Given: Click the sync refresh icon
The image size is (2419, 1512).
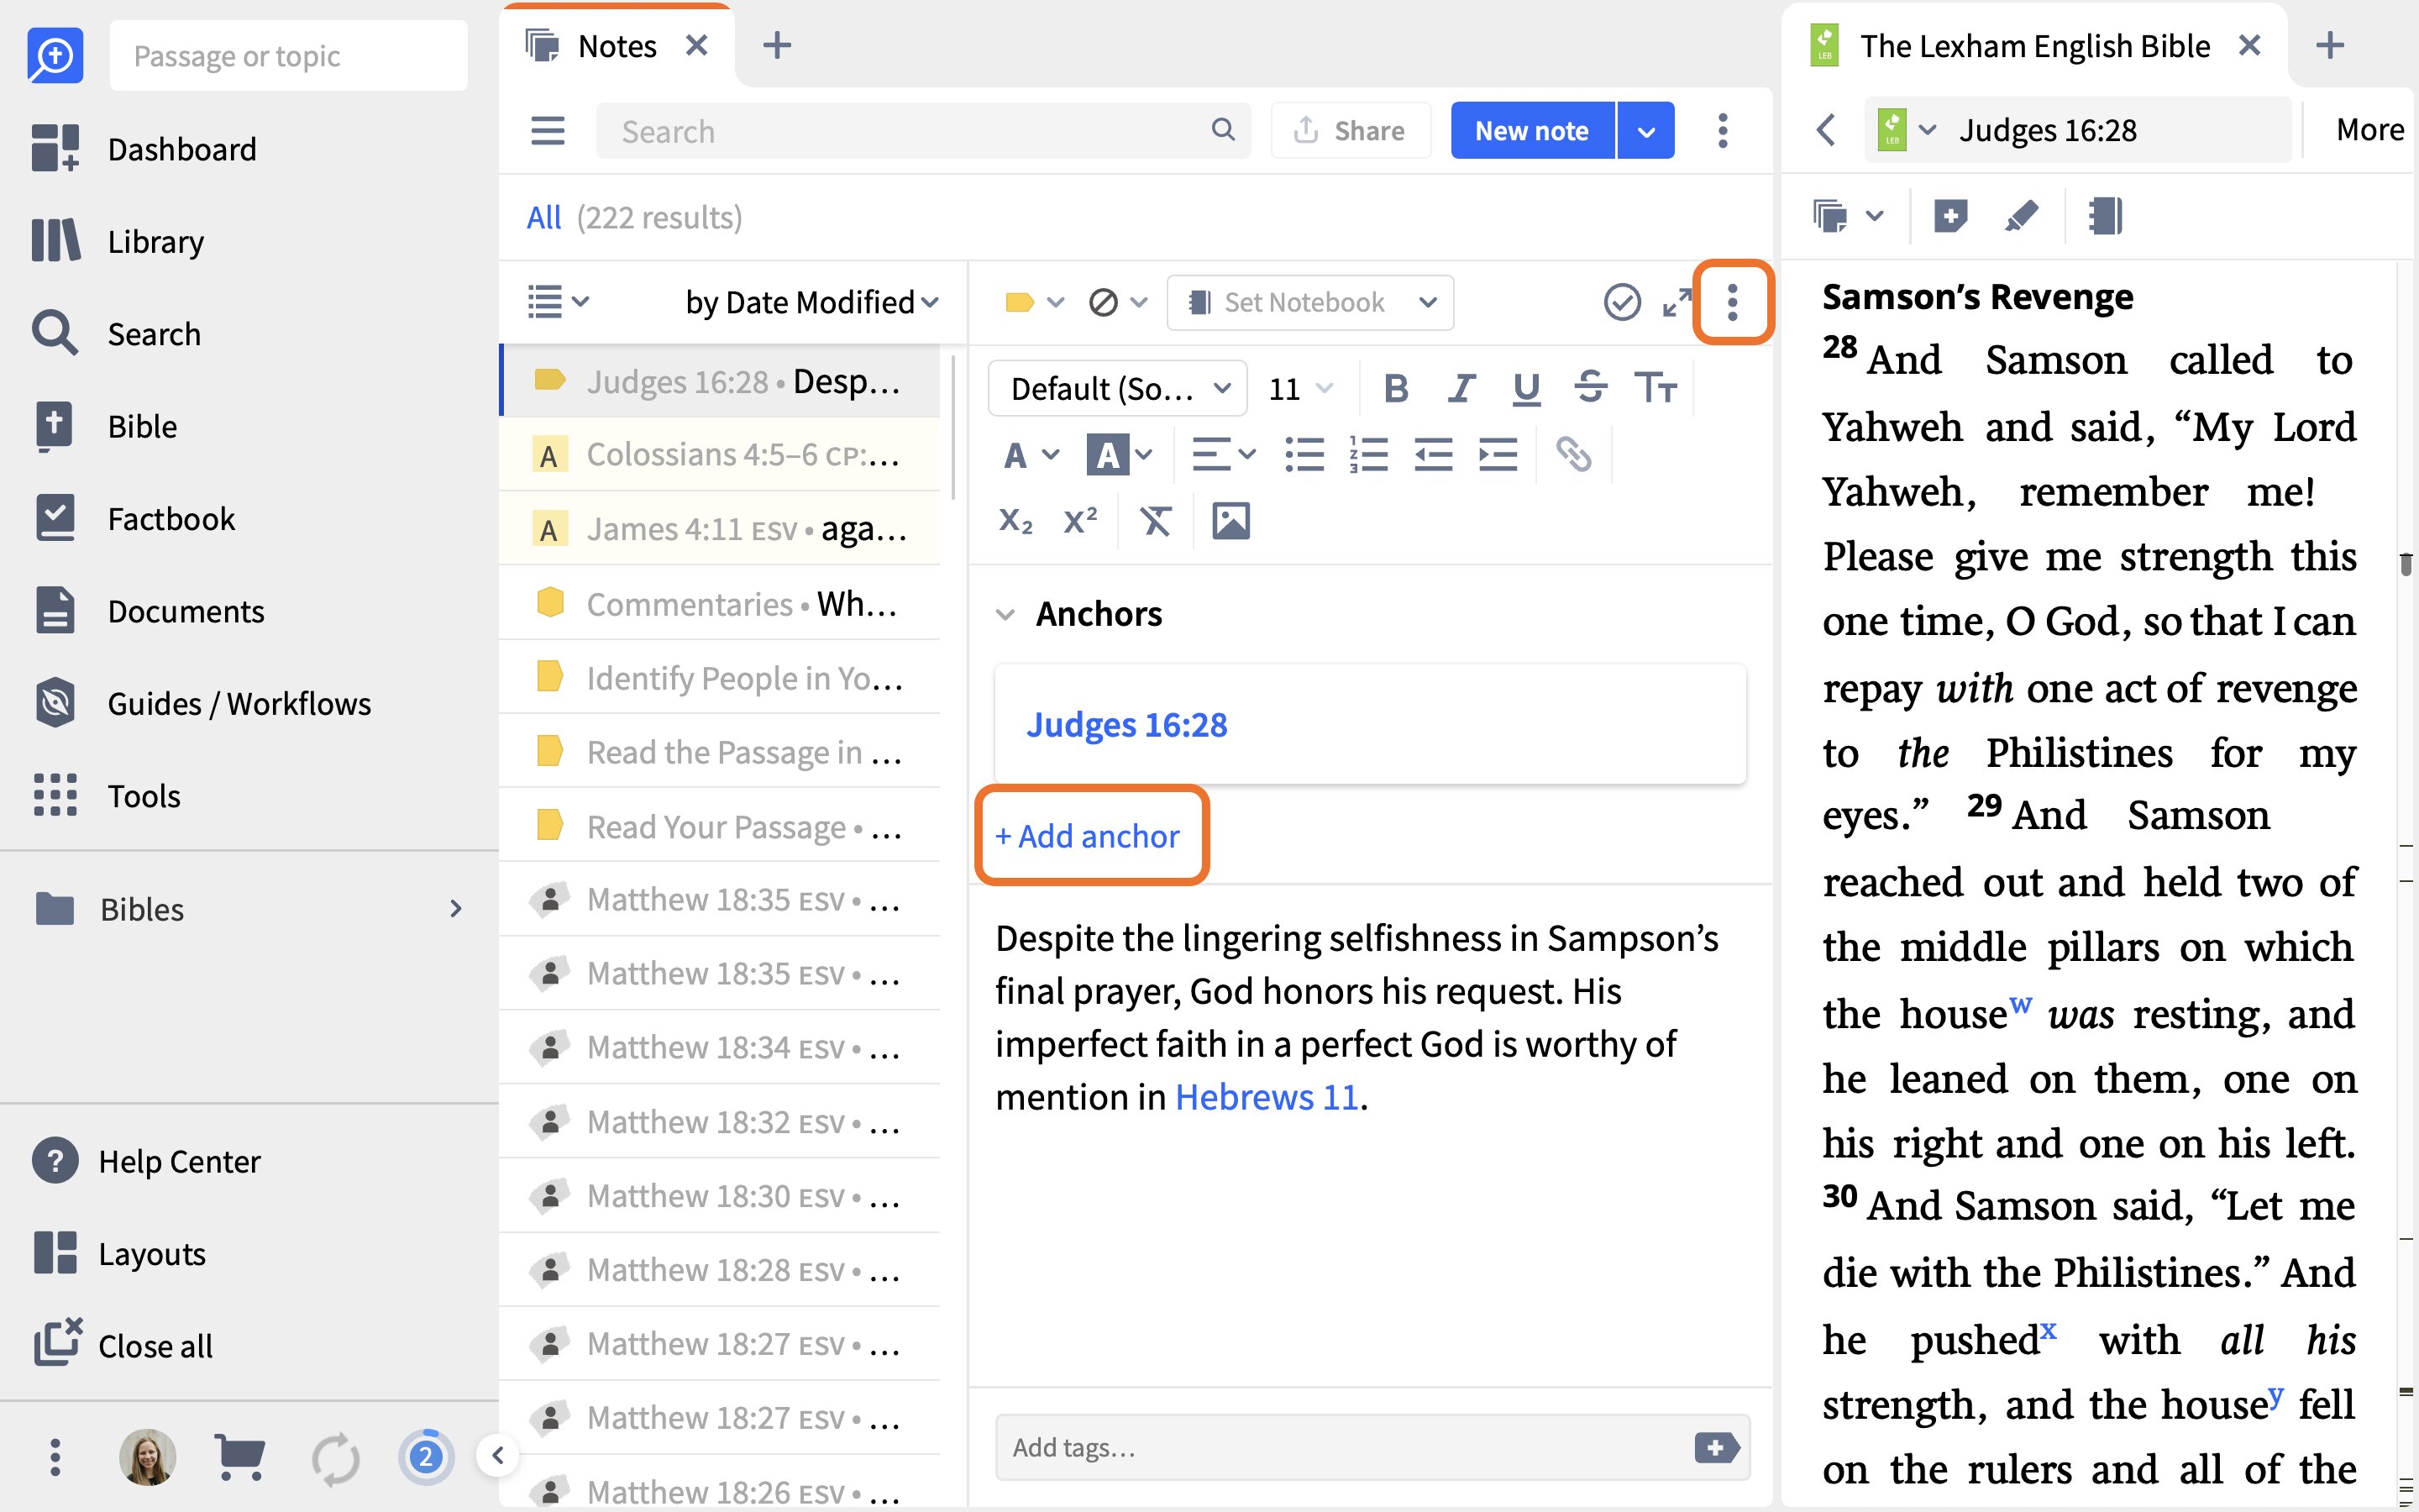Looking at the screenshot, I should coord(335,1458).
